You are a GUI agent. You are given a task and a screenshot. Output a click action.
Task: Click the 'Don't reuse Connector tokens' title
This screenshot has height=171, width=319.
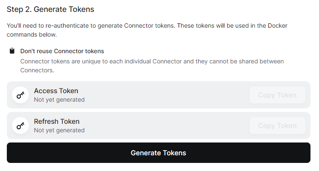62,51
